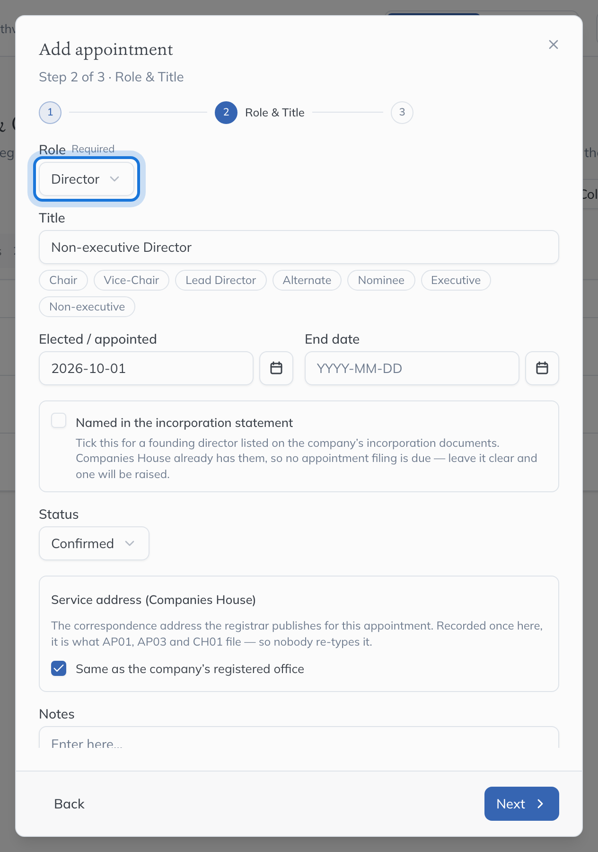Screen dimensions: 598x852
Task: Click the Next button
Action: pos(522,804)
